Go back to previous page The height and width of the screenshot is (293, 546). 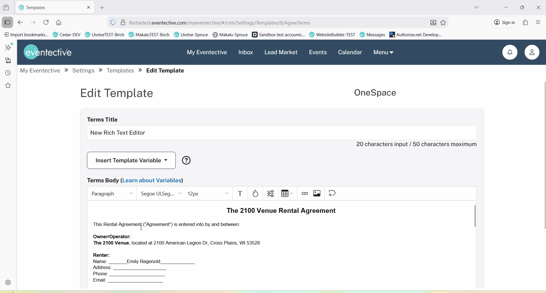20,23
